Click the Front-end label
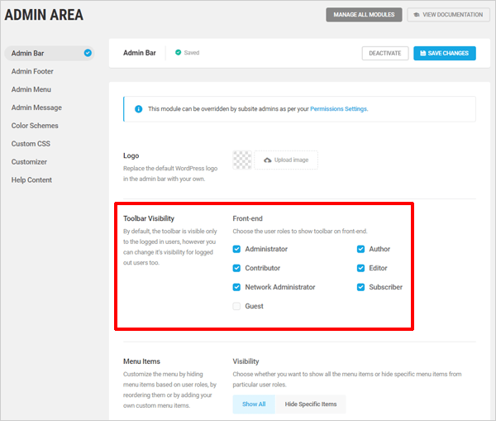This screenshot has height=421, width=496. click(x=247, y=218)
